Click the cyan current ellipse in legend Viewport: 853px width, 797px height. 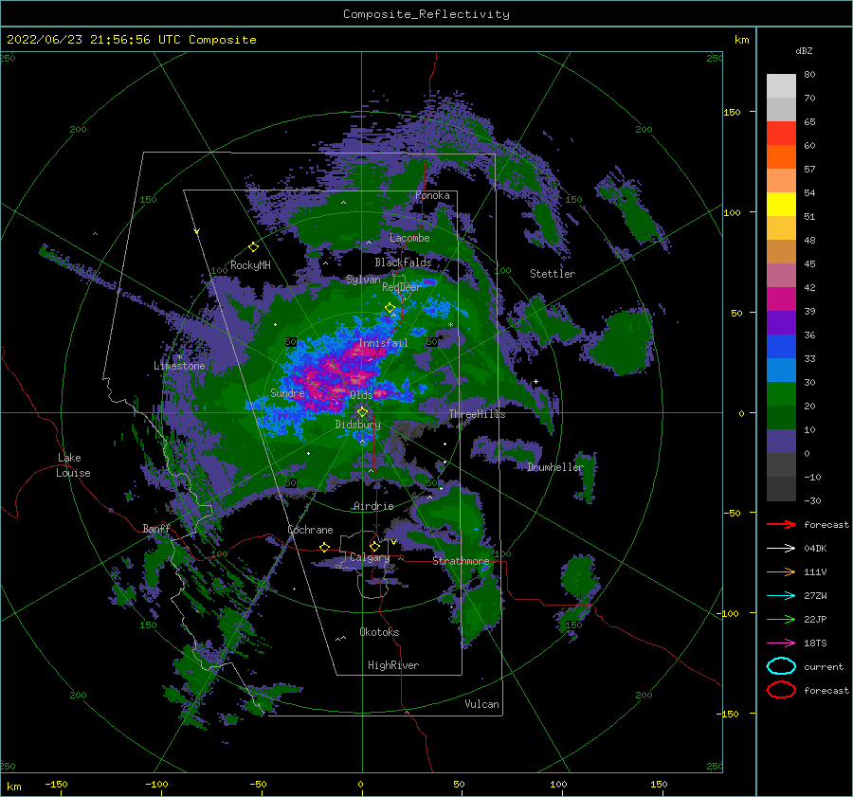coord(781,666)
